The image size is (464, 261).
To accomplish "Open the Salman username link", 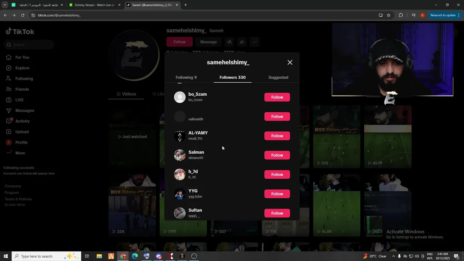I will 196,152.
